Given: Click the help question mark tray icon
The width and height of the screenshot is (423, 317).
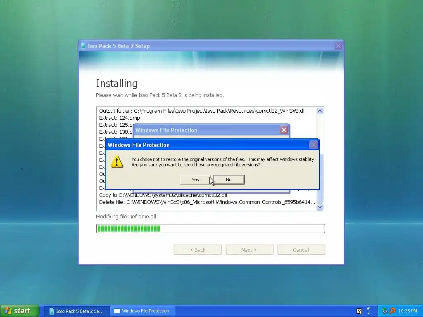Looking at the screenshot, I should point(359,311).
